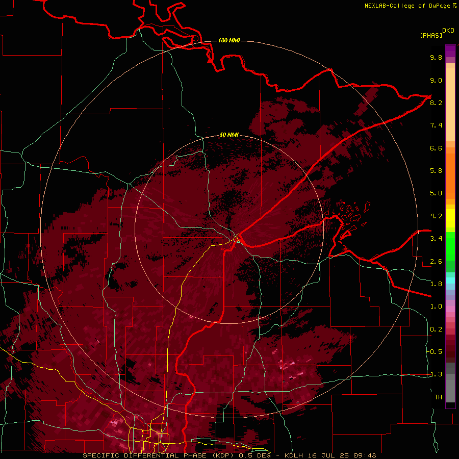Image resolution: width=459 pixels, height=459 pixels.
Task: Select the 9.8 value on color scale
Action: 436,58
